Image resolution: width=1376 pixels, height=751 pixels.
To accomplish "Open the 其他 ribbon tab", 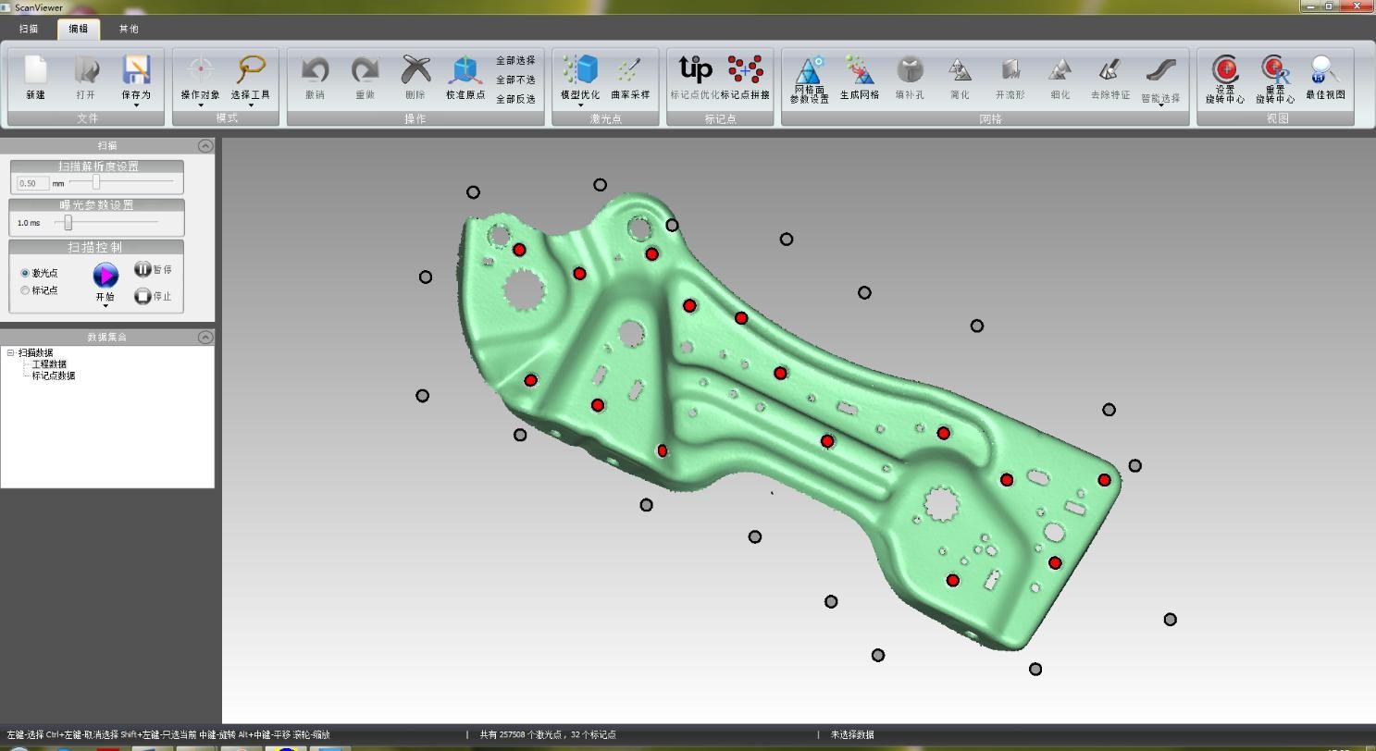I will click(x=129, y=29).
